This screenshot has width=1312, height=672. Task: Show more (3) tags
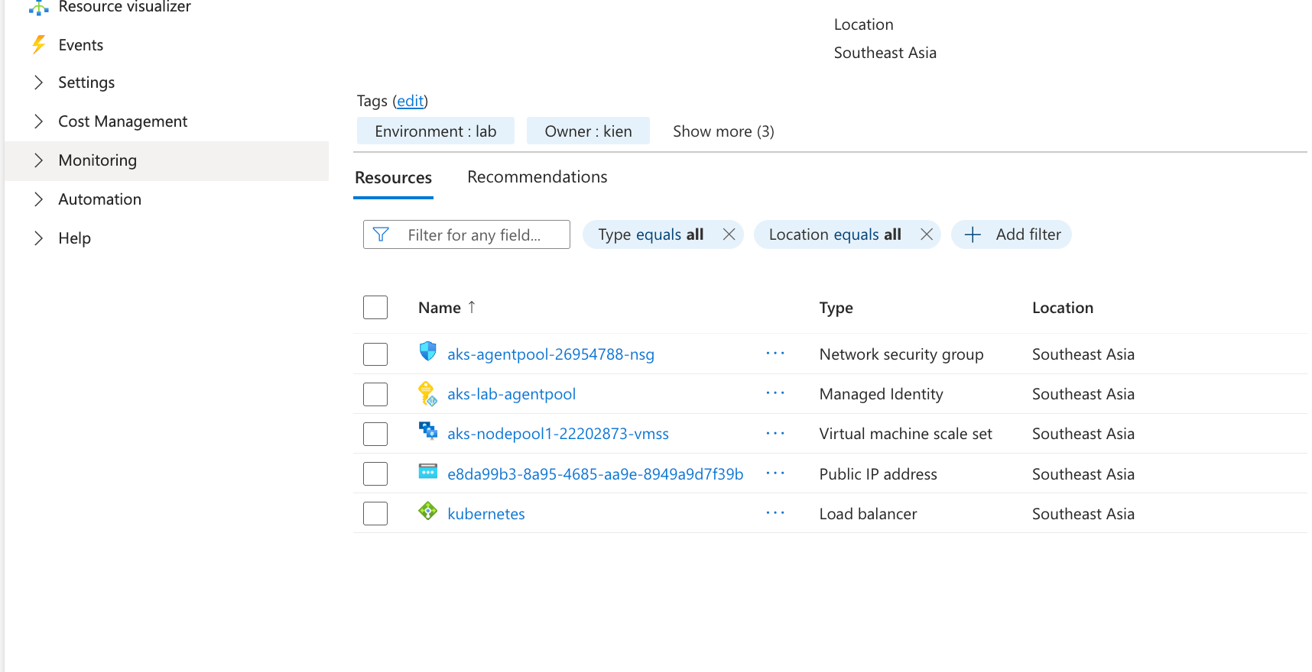click(723, 131)
